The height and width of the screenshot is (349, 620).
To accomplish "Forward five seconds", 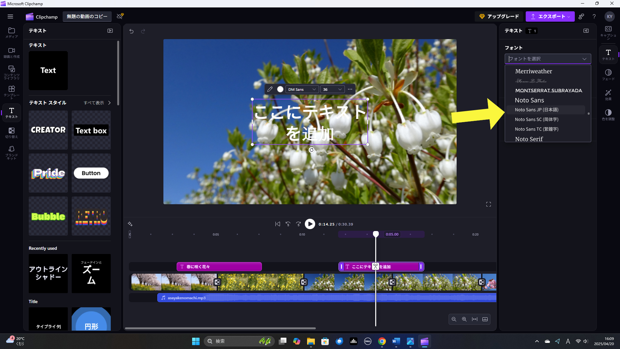I will [298, 224].
